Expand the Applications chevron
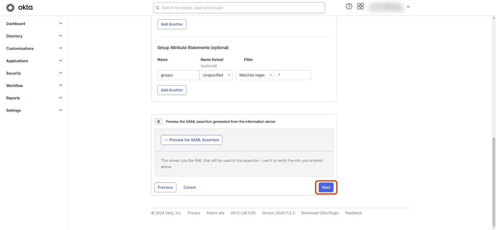This screenshot has height=230, width=496. pyautogui.click(x=61, y=60)
